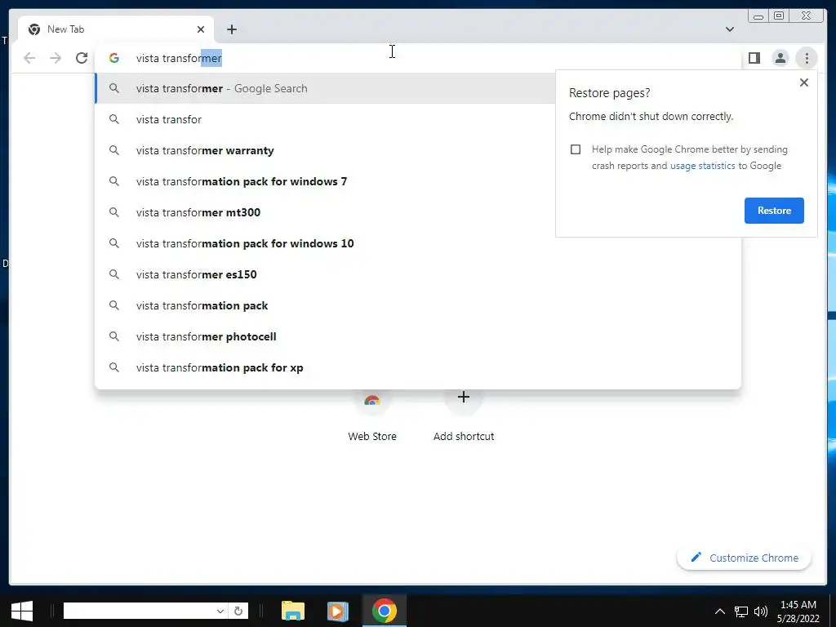Select 'vista transformer mt300' suggestion

pos(325,212)
